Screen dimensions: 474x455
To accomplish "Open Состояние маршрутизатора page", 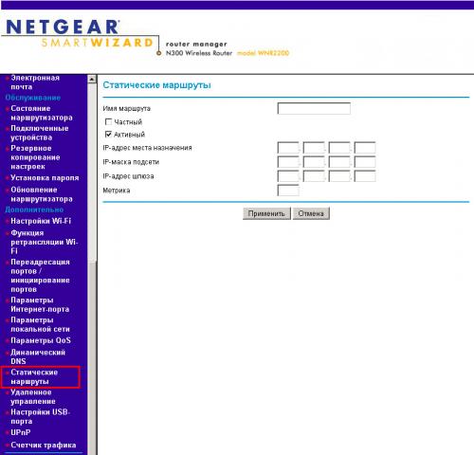I will click(x=42, y=113).
